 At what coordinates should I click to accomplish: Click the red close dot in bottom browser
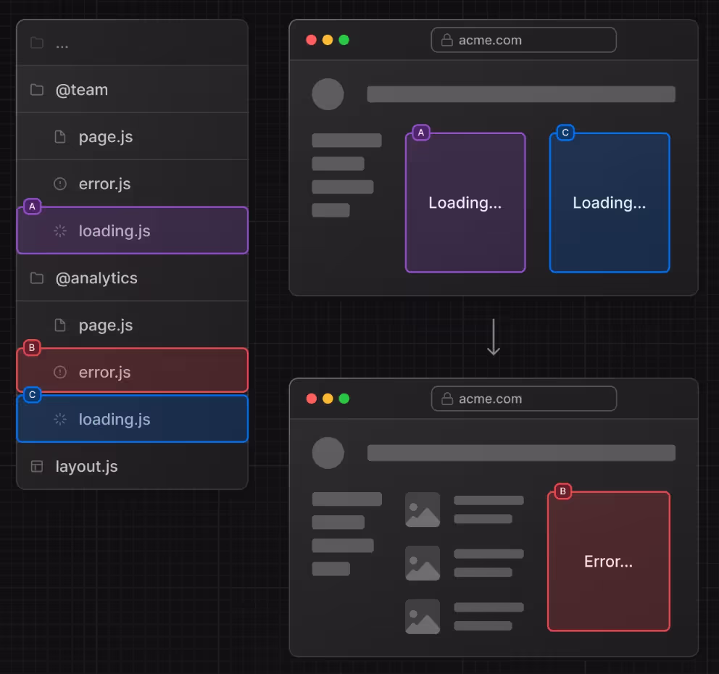point(312,399)
